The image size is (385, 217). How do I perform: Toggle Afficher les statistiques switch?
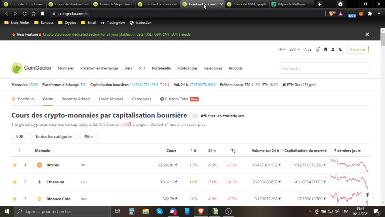point(194,116)
